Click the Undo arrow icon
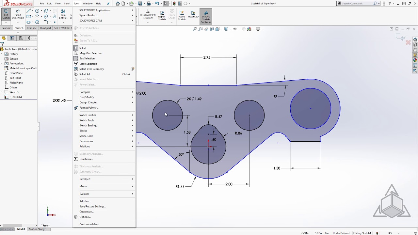Image resolution: width=418 pixels, height=235 pixels. (157, 4)
